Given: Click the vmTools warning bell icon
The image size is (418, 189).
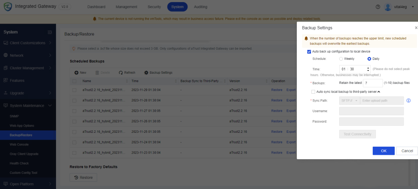Looking at the screenshot, I should (x=95, y=19).
